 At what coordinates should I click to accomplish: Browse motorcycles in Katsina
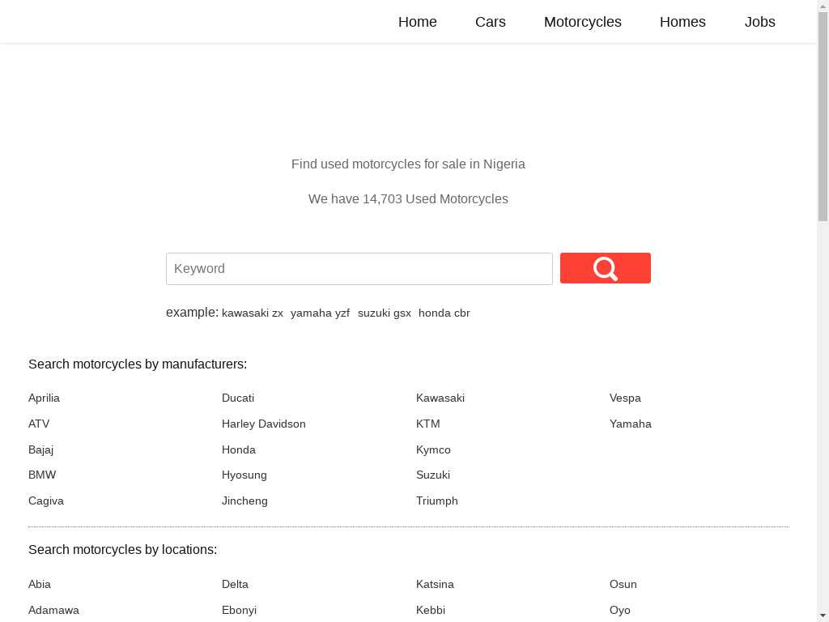(x=435, y=585)
